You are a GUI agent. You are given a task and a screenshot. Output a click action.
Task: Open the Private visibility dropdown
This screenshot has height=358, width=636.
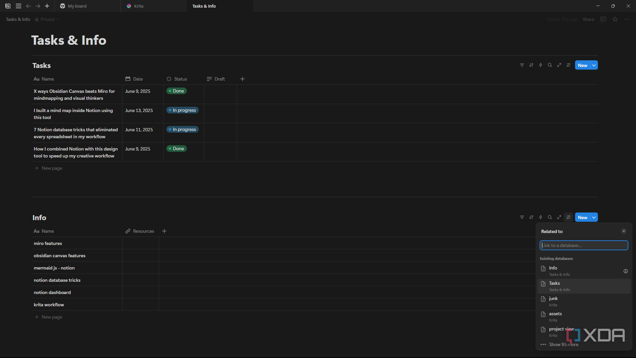pos(47,19)
